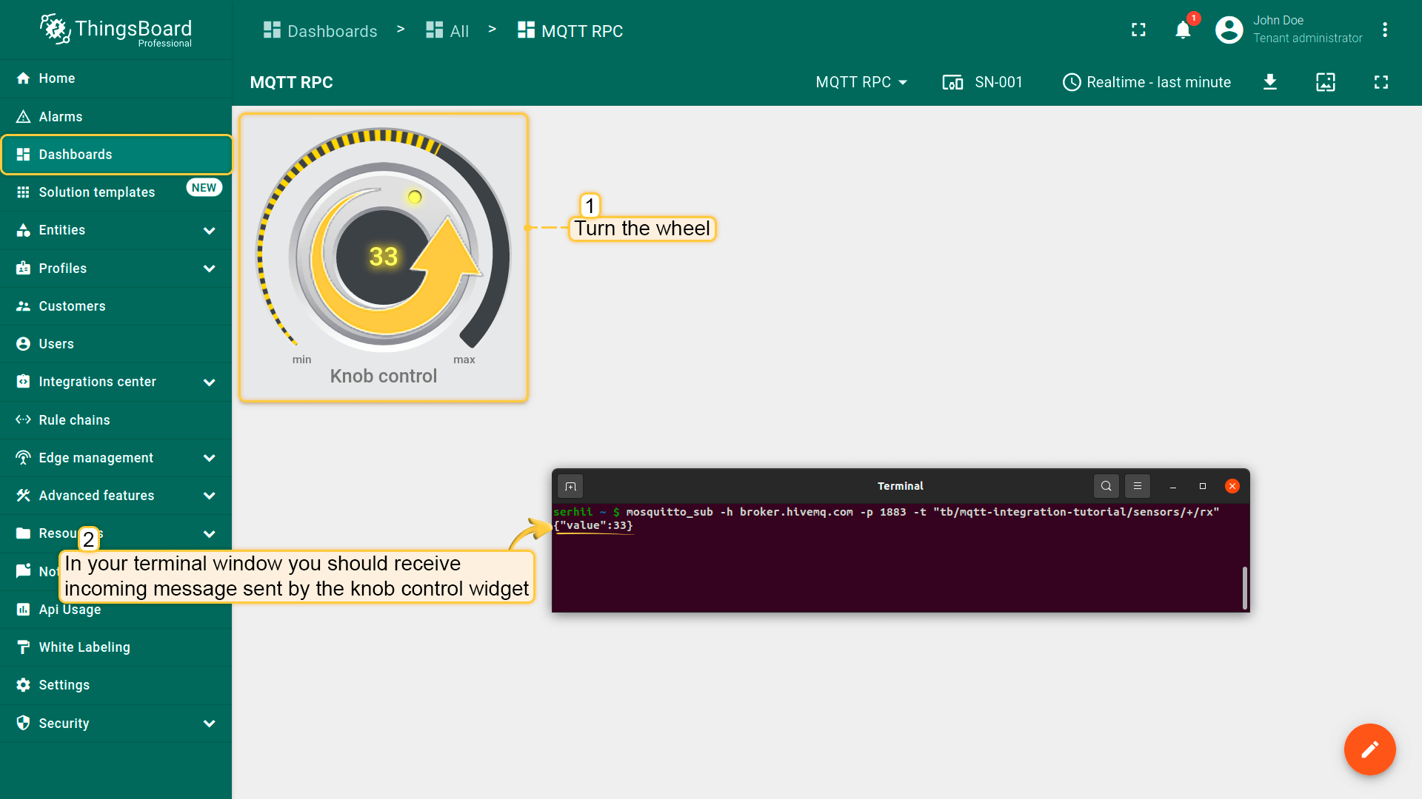Open the terminal hamburger menu
The height and width of the screenshot is (799, 1422).
[x=1138, y=486]
